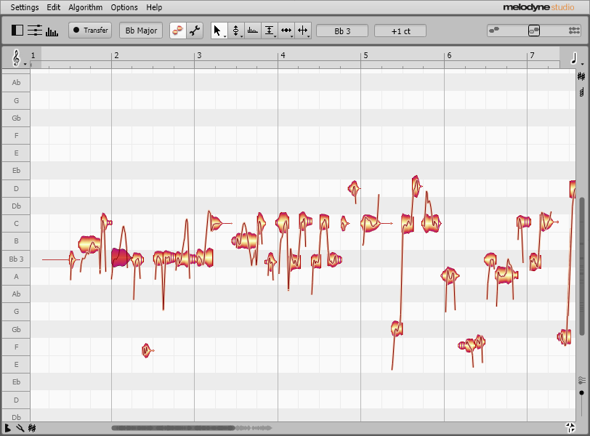Set correction slider to leftmost blobs icon

click(494, 30)
